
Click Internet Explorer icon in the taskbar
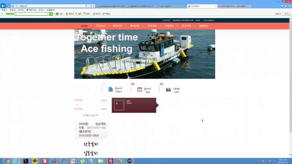pyautogui.click(x=16, y=161)
